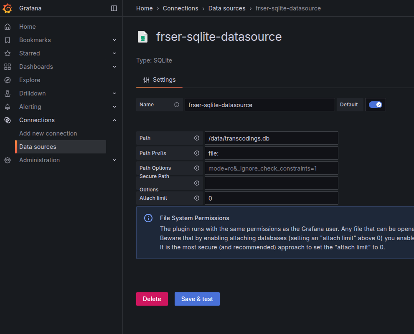
Task: Click the Connections icon in sidebar
Action: (x=8, y=120)
